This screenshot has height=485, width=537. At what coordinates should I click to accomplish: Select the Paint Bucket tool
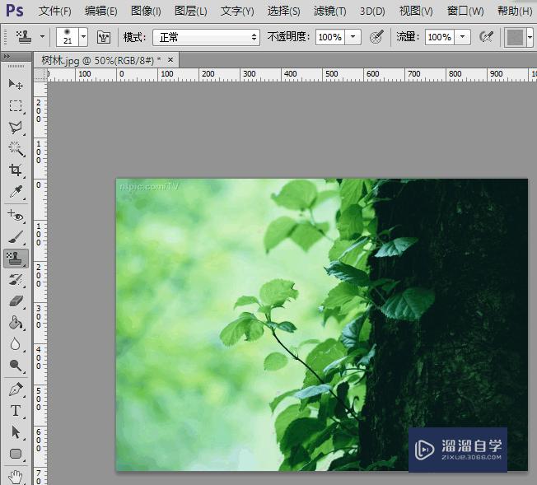(x=16, y=323)
